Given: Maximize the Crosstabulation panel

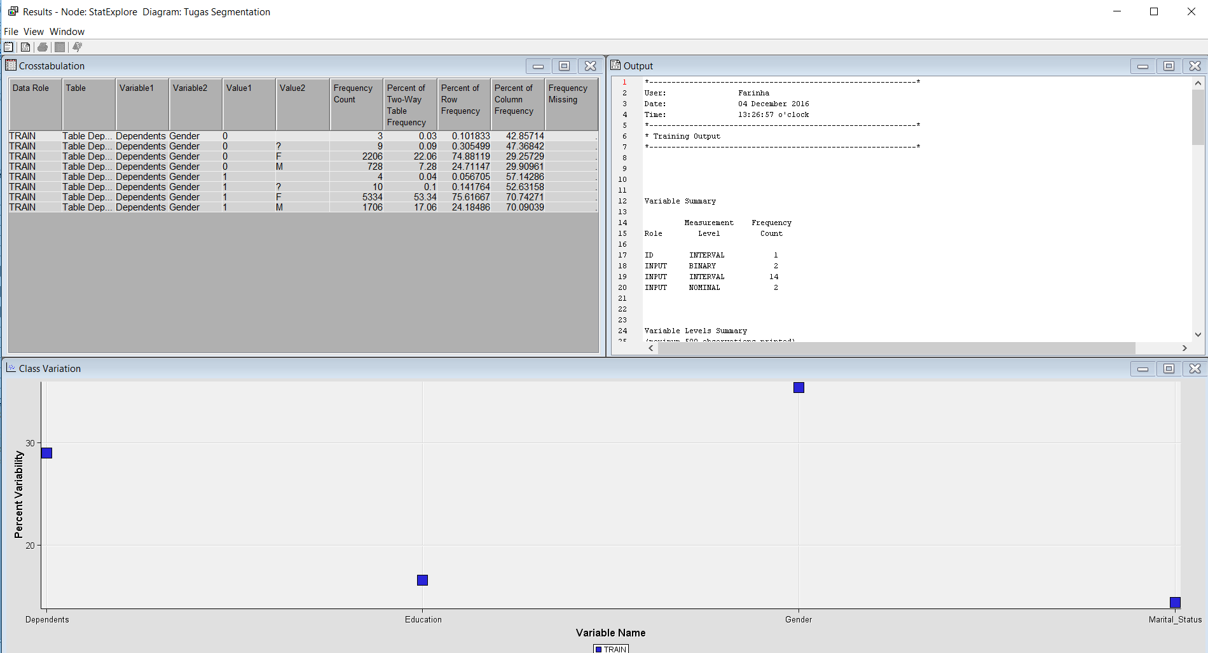Looking at the screenshot, I should 564,66.
